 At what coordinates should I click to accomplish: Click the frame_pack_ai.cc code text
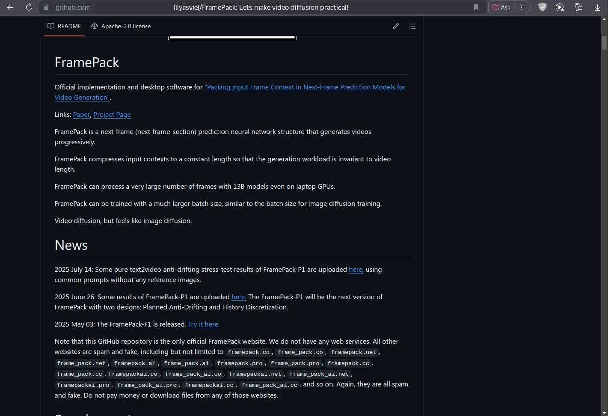pos(270,385)
